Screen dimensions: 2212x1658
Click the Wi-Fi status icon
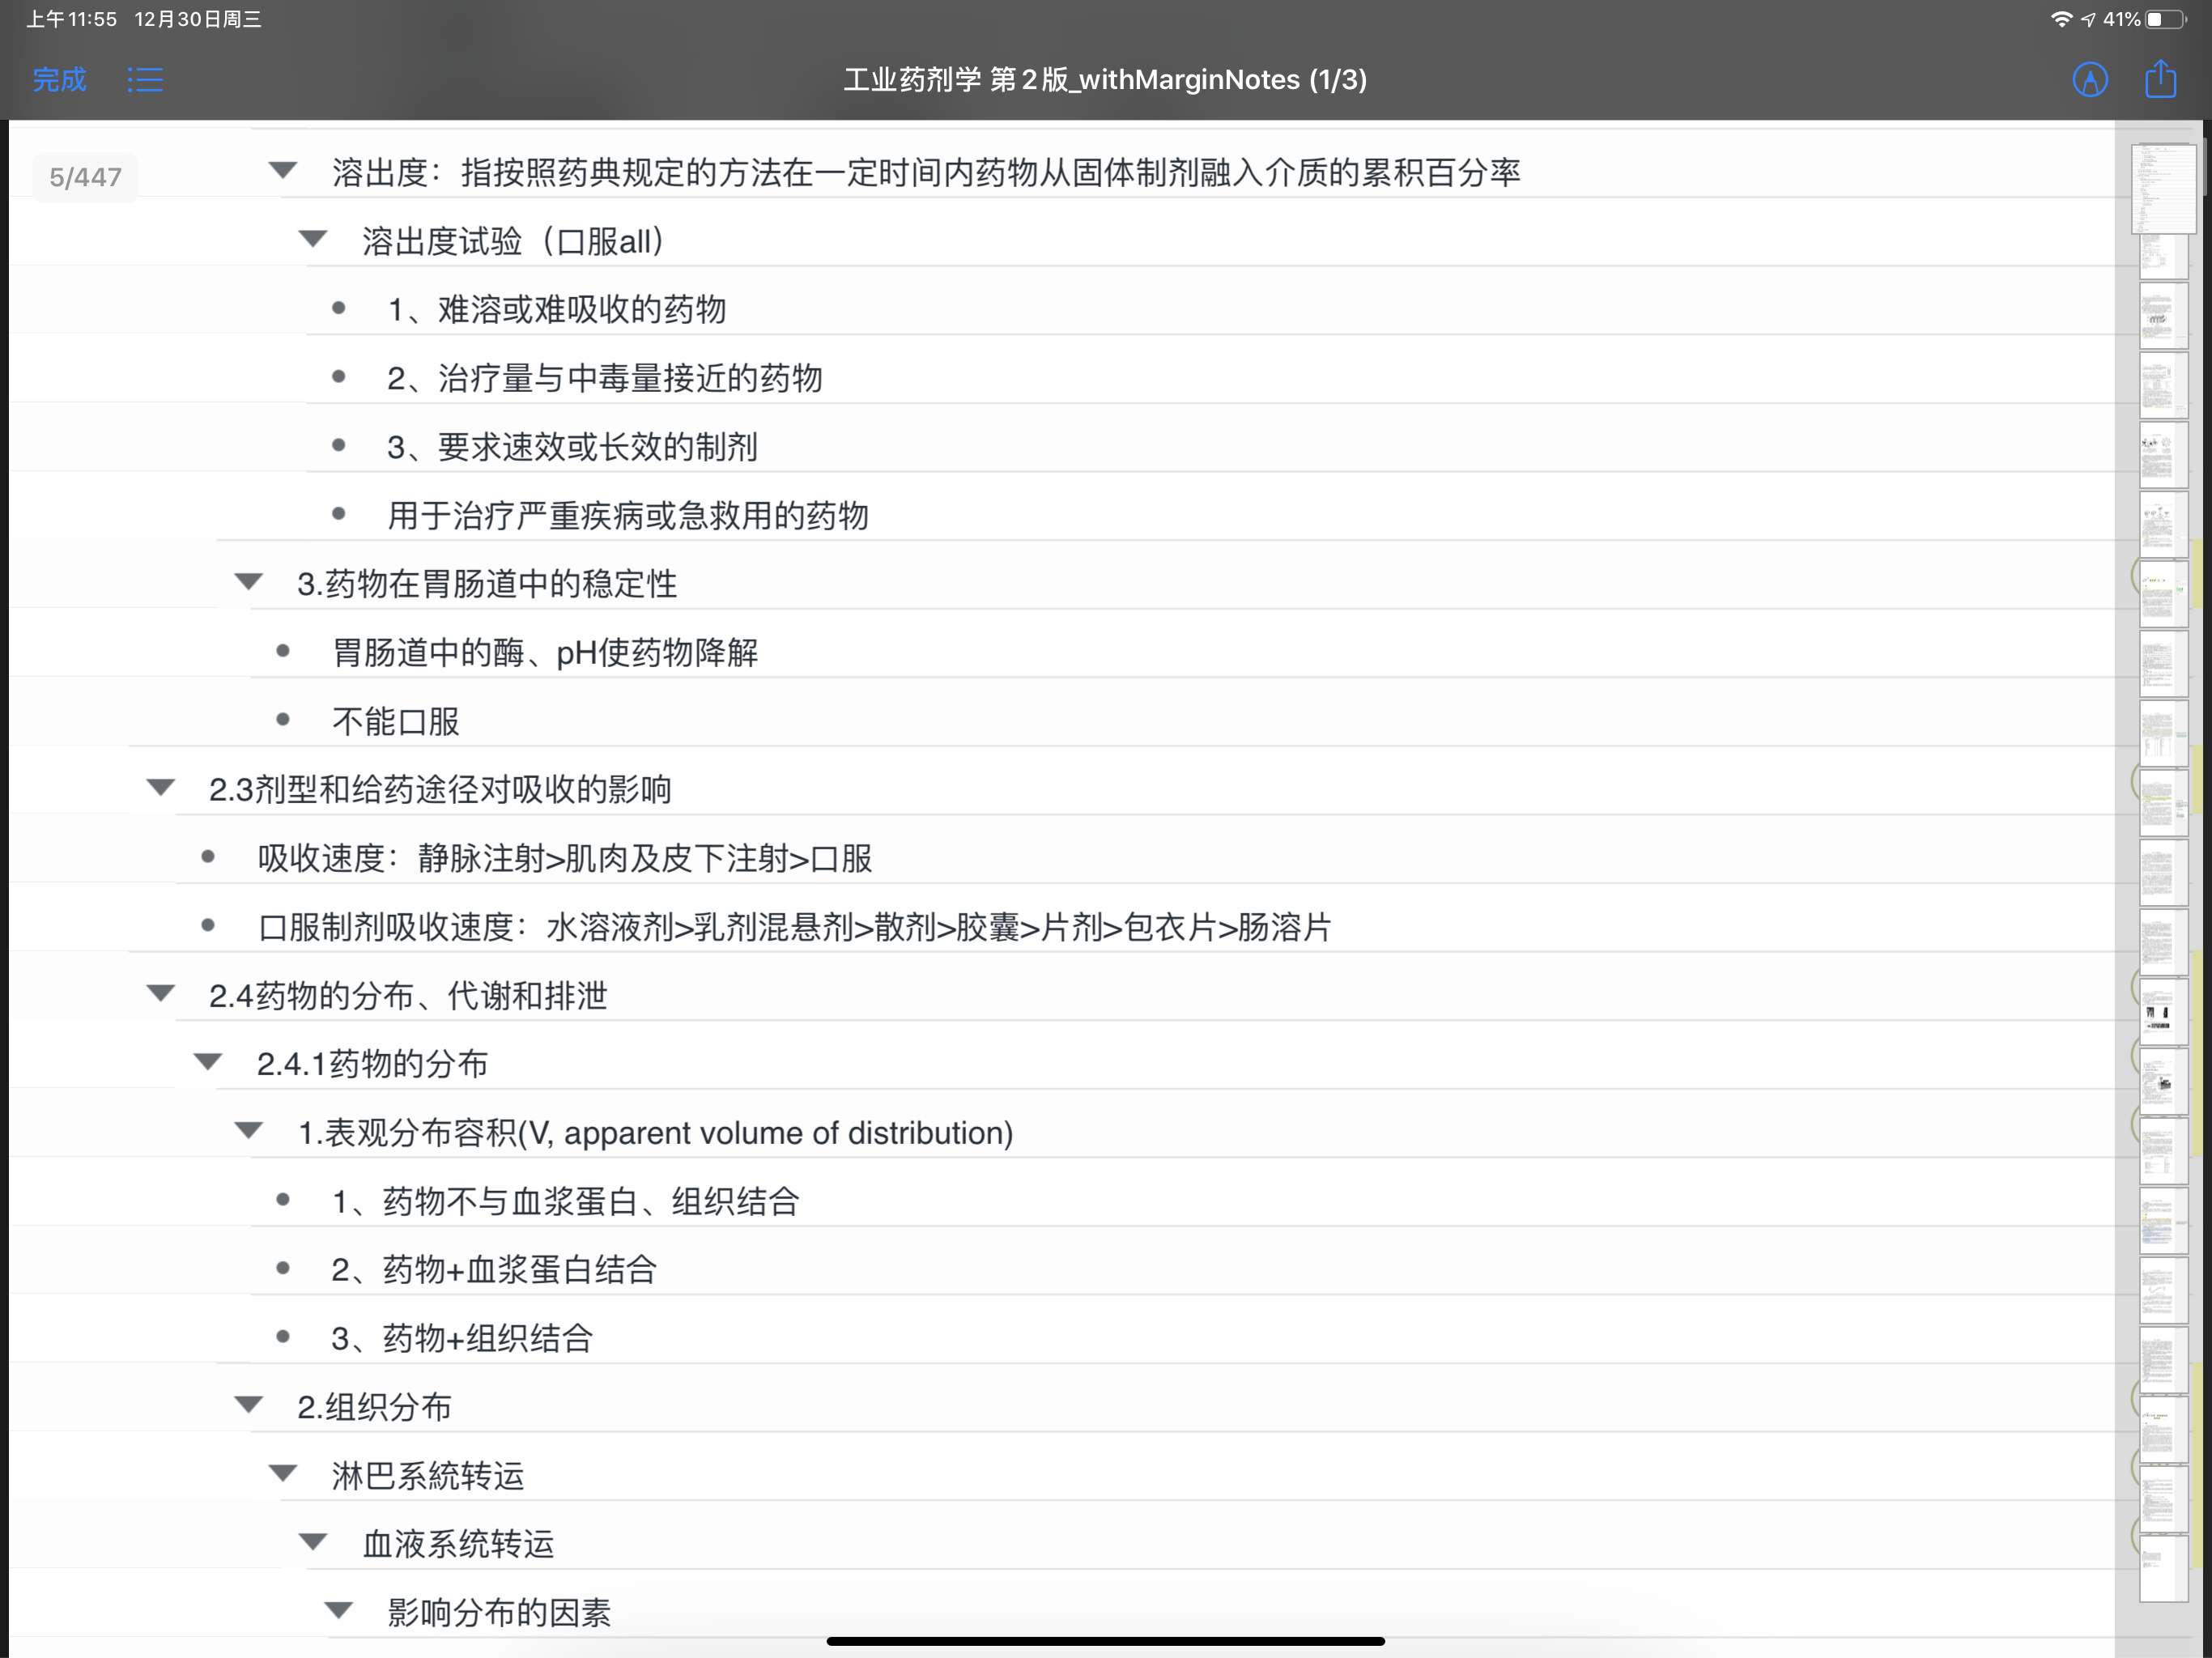[x=2061, y=19]
